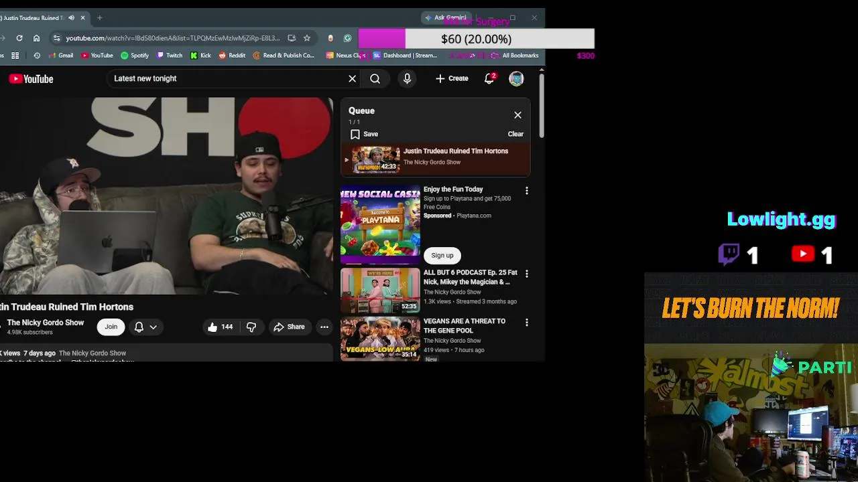This screenshot has width=858, height=482.
Task: Open the notifications bell in YouTube header
Action: [x=489, y=79]
